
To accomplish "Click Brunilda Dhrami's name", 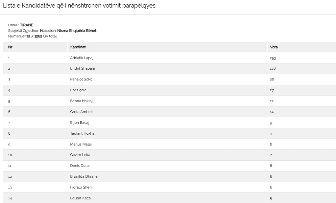I will pos(84,176).
